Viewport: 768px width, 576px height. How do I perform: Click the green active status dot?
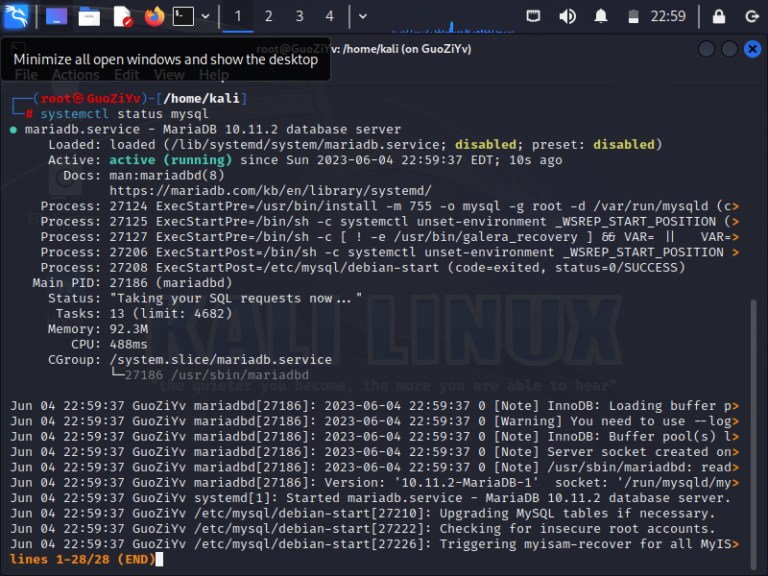click(x=13, y=130)
